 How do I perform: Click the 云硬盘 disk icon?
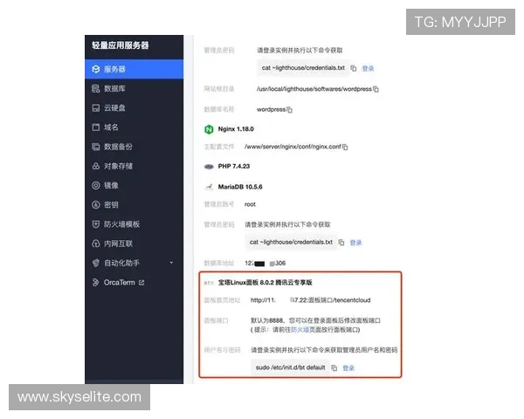(x=96, y=108)
